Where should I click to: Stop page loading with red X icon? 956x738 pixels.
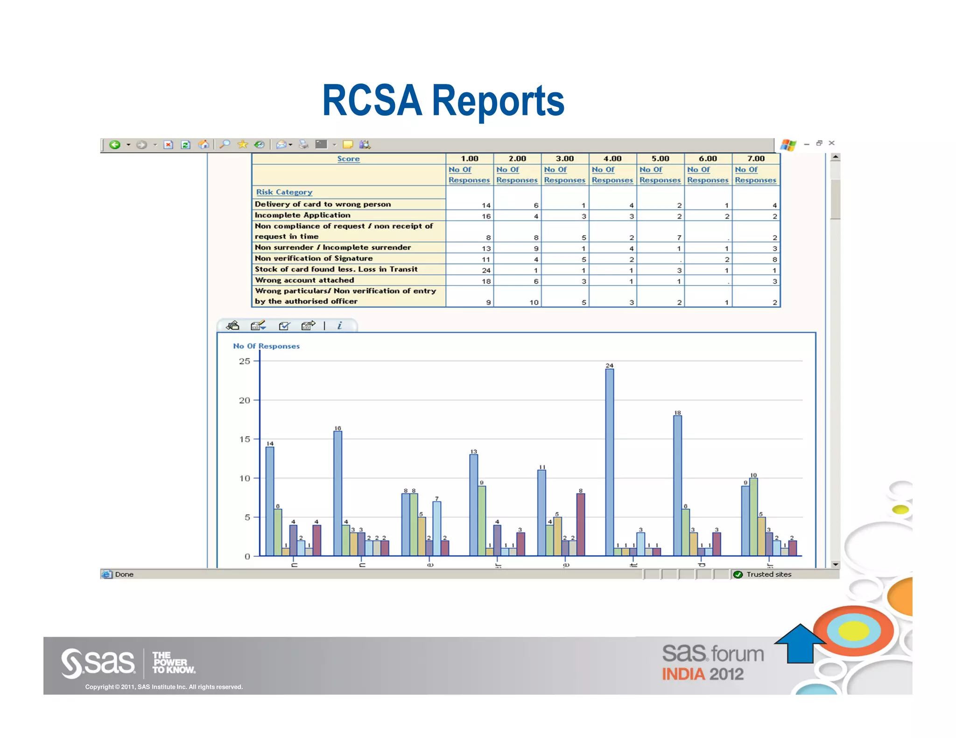tap(169, 145)
